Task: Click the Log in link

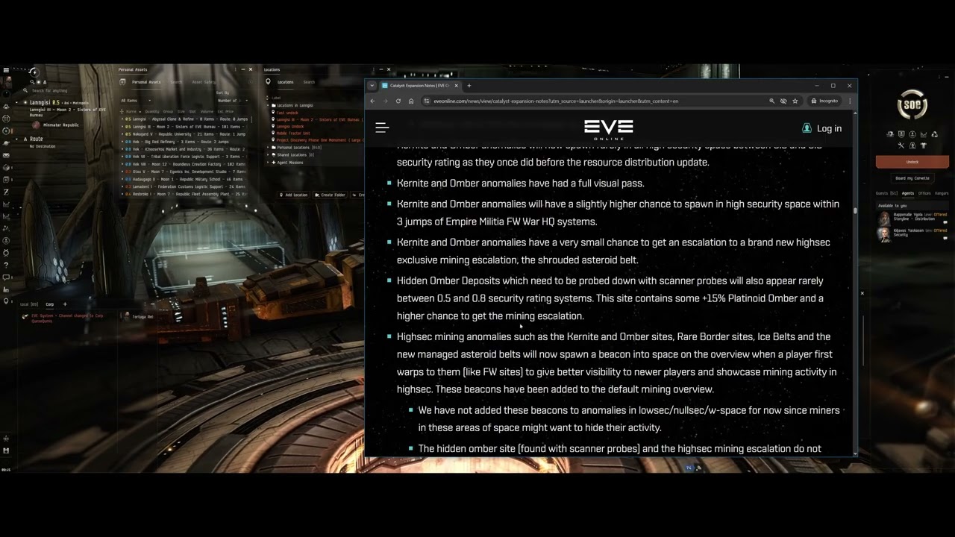Action: 821,128
